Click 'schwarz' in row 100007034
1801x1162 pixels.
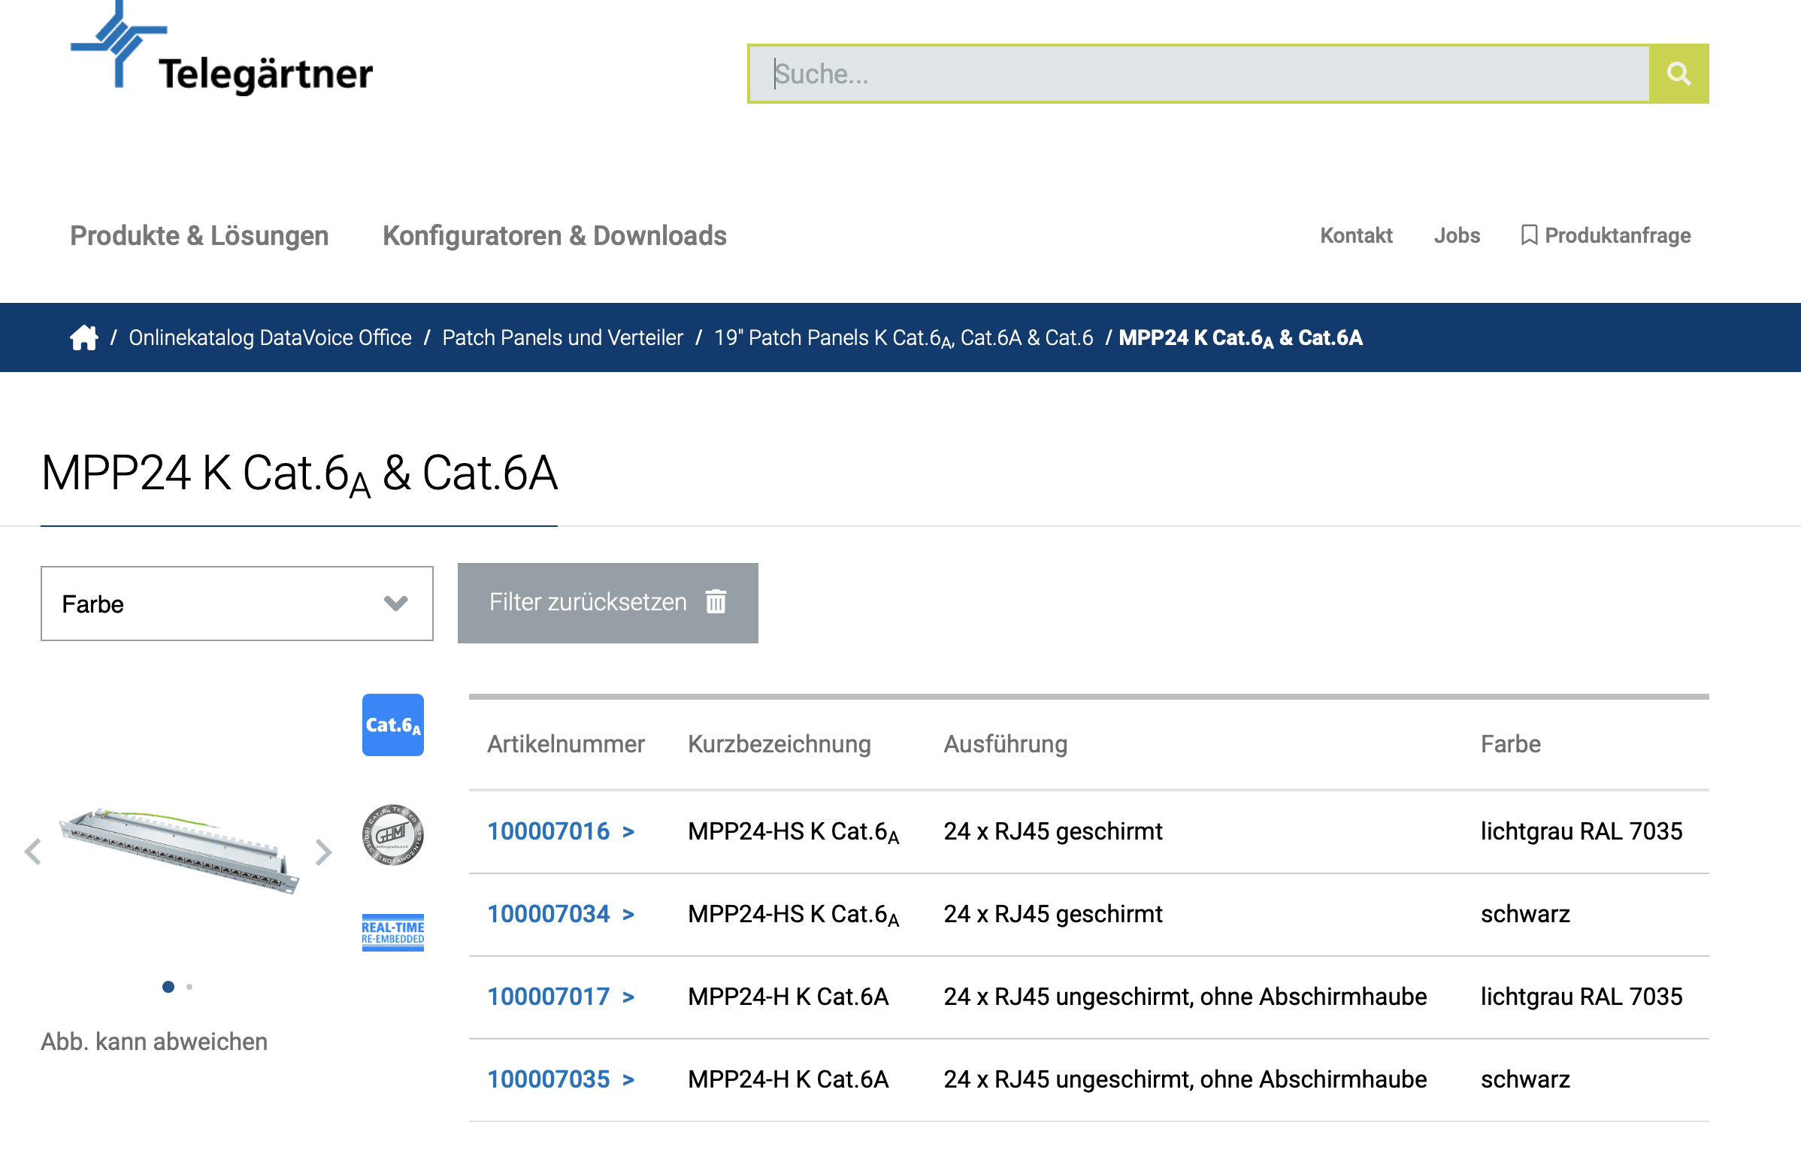(1525, 914)
